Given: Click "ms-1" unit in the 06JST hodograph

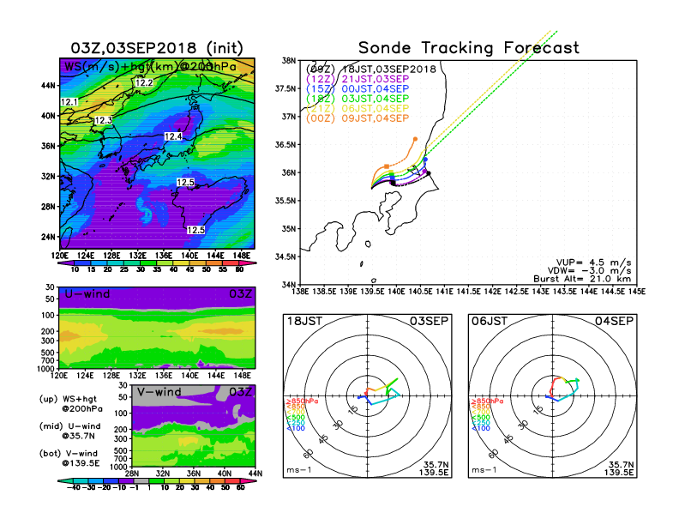Looking at the screenshot, I should pos(484,470).
